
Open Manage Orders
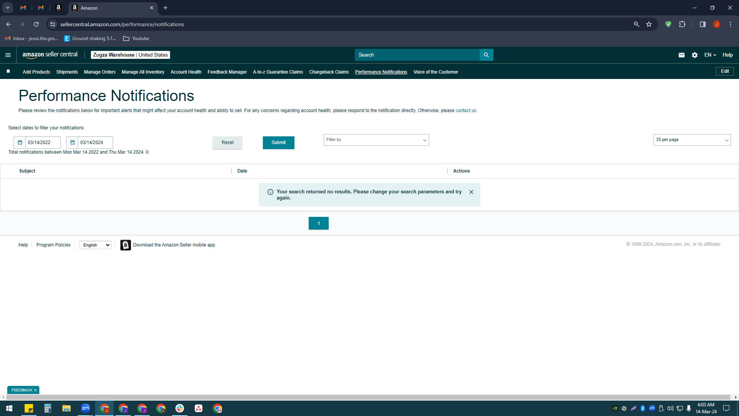(x=100, y=72)
